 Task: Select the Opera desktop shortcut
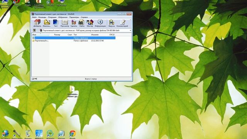[x=17, y=3]
